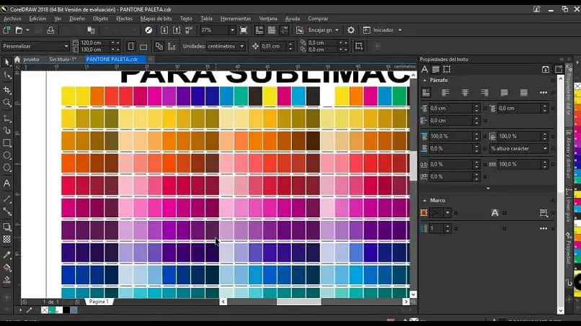The width and height of the screenshot is (581, 326).
Task: Open the options gear in toolbar
Action: 351,30
